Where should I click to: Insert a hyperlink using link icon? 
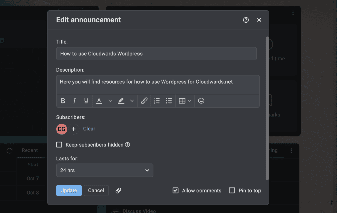click(144, 101)
